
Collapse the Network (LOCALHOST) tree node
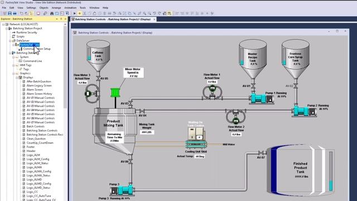pos(3,24)
